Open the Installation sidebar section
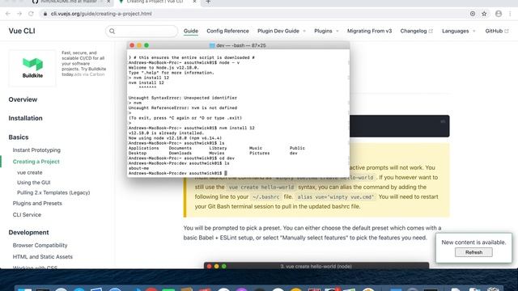 pos(25,118)
